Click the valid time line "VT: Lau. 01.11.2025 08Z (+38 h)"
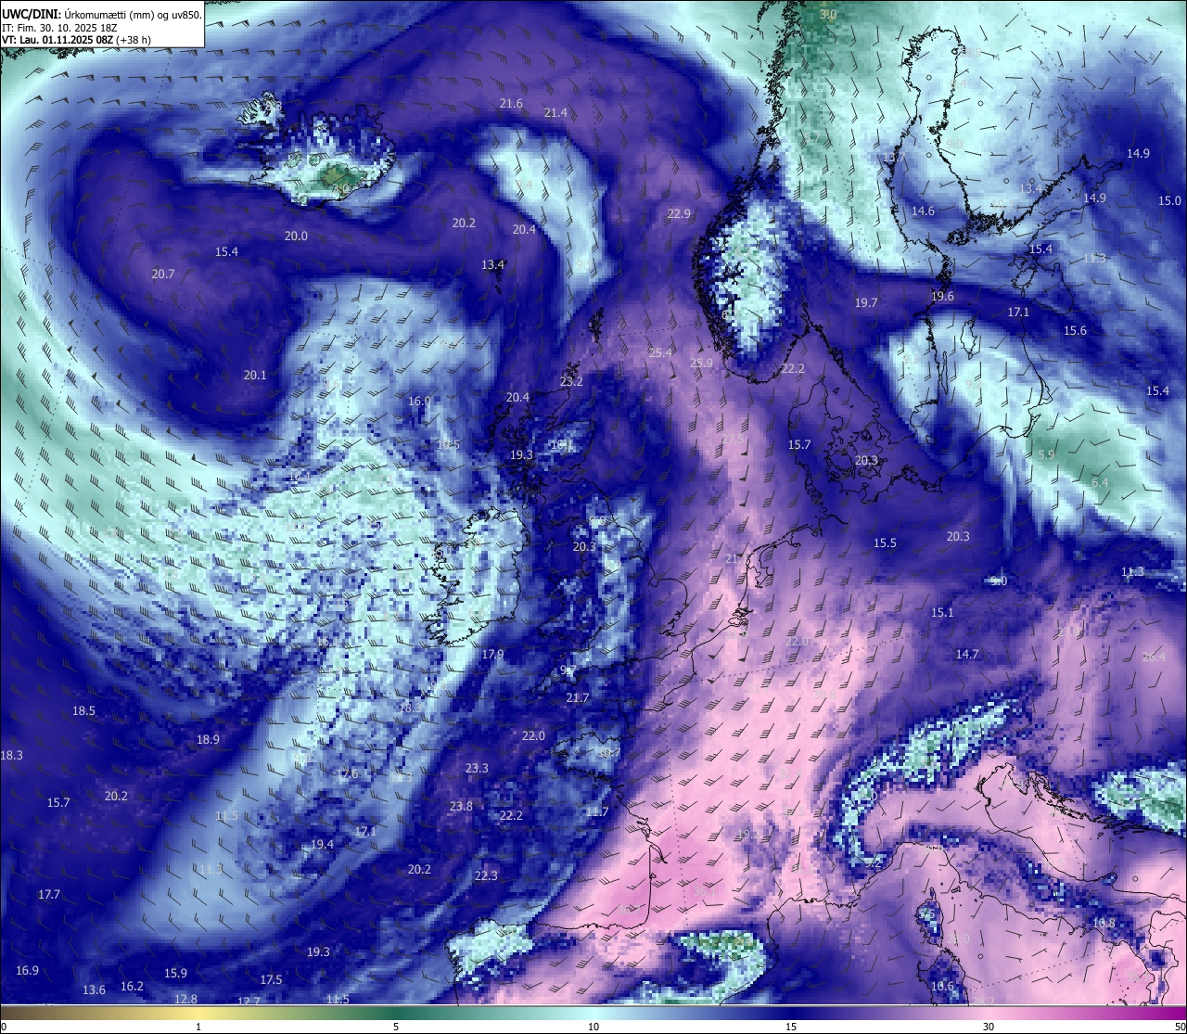 coord(77,40)
